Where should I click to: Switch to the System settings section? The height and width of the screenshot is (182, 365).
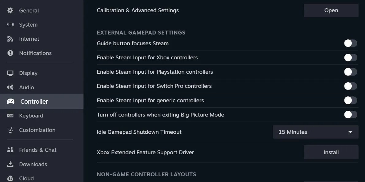click(29, 24)
